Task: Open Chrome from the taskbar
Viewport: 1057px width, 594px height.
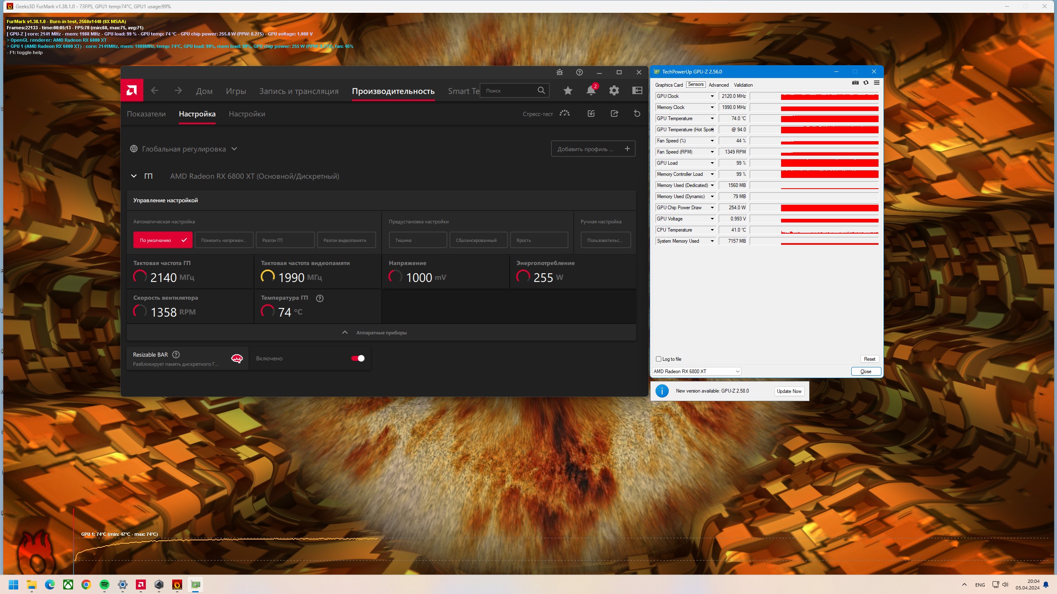Action: click(x=86, y=585)
